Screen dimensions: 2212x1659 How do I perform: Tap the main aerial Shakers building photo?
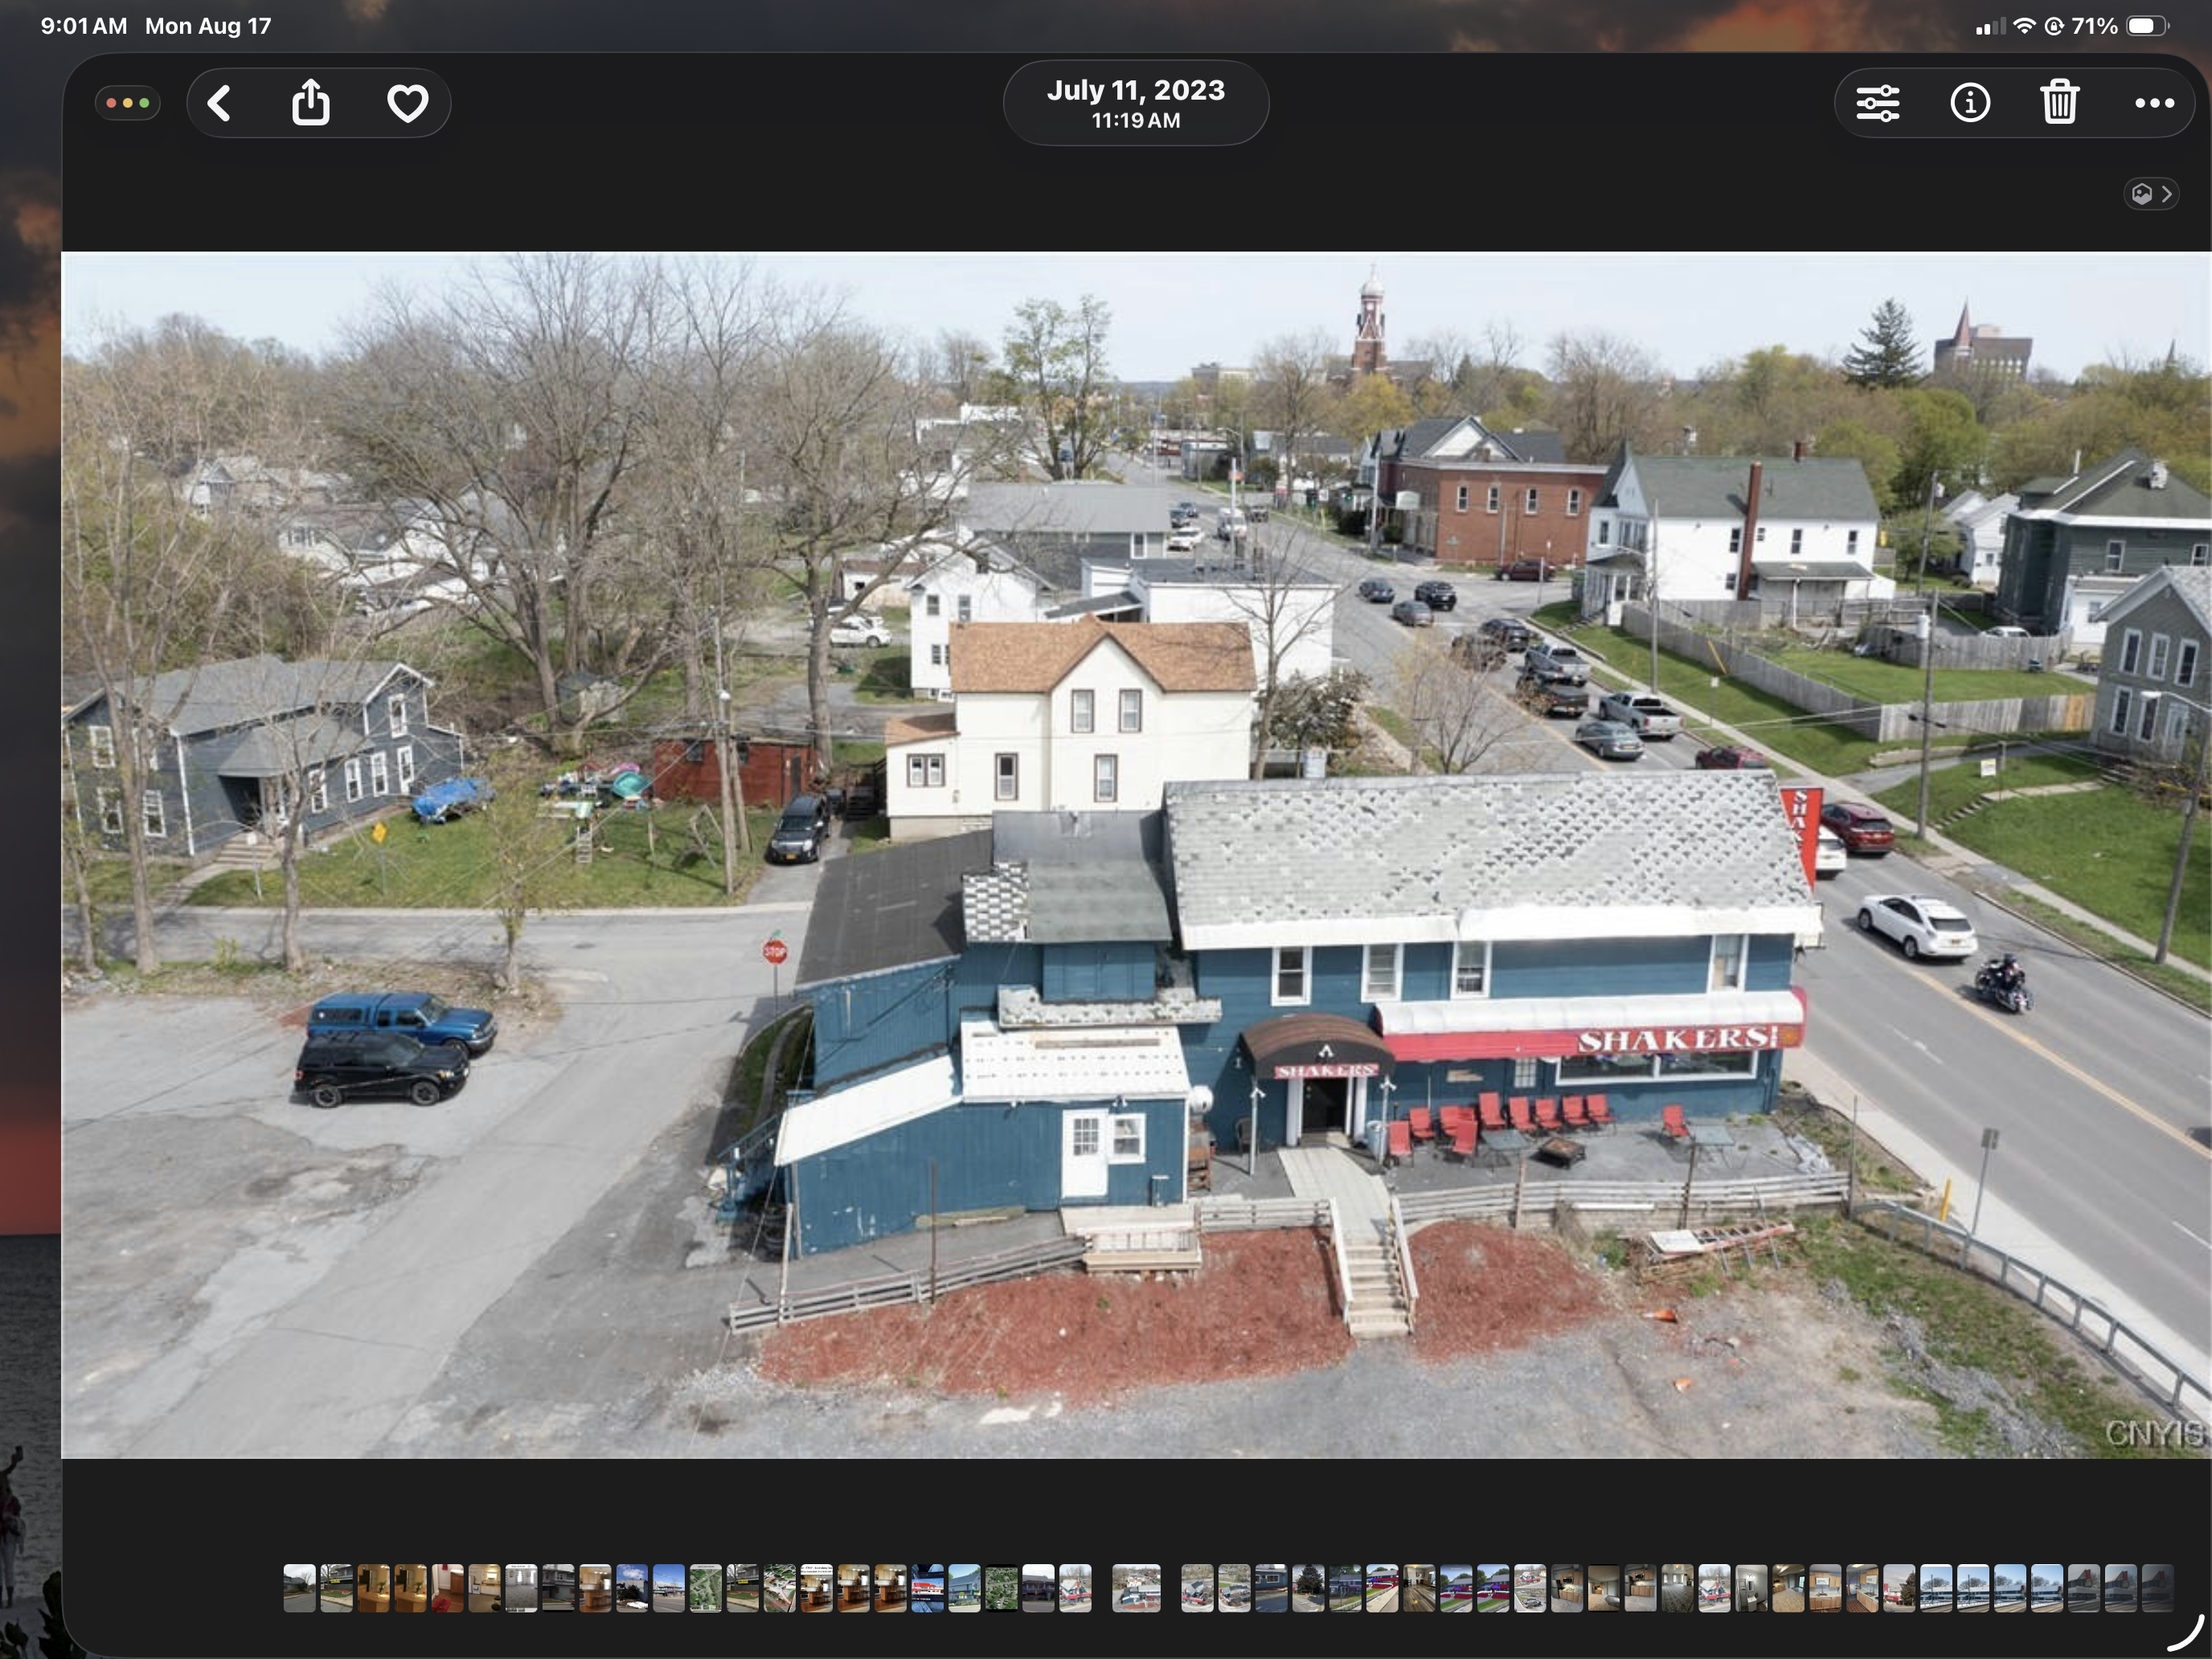1135,855
